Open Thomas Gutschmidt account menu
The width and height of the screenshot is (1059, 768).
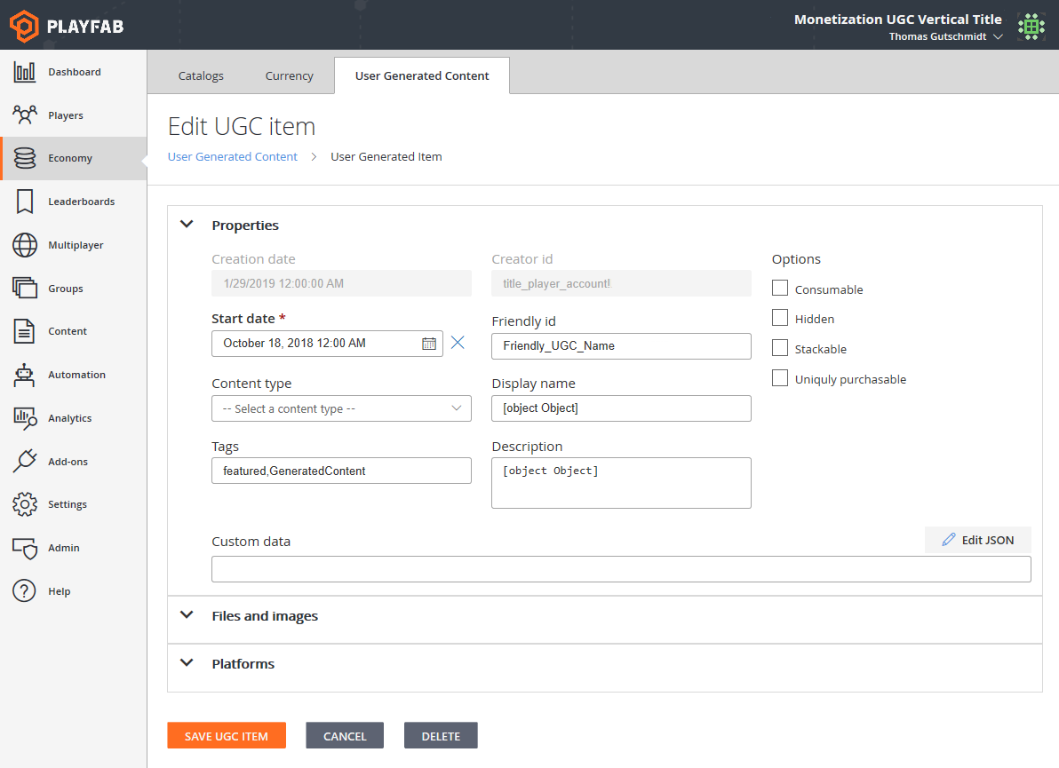945,36
